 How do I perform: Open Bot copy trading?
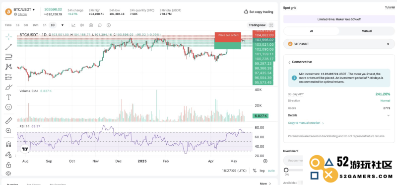(x=259, y=11)
